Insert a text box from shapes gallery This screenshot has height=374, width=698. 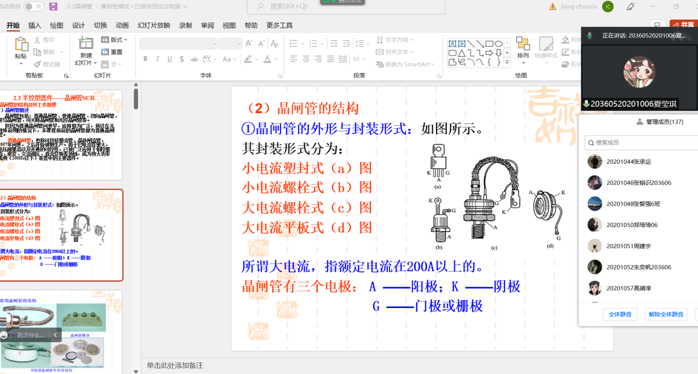pos(452,44)
